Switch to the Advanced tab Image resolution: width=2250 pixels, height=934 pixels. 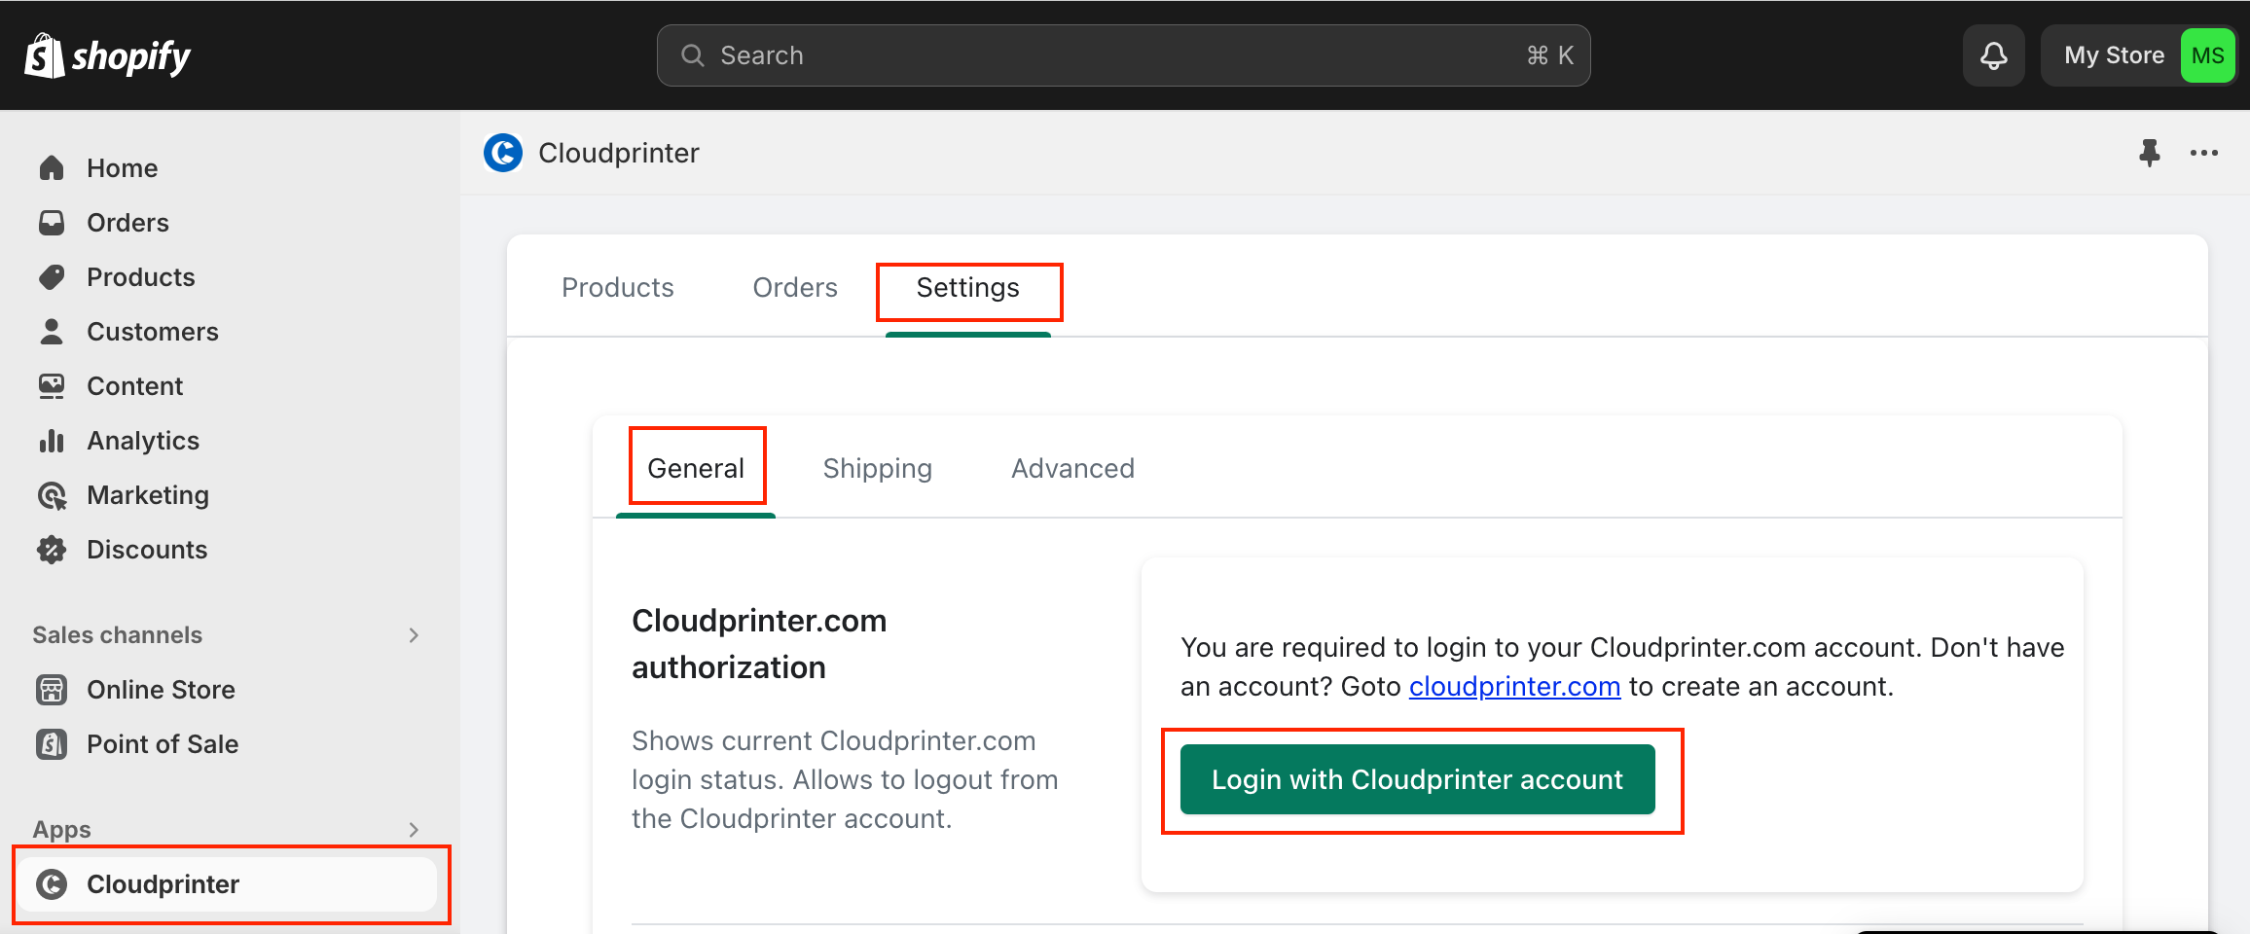point(1072,468)
